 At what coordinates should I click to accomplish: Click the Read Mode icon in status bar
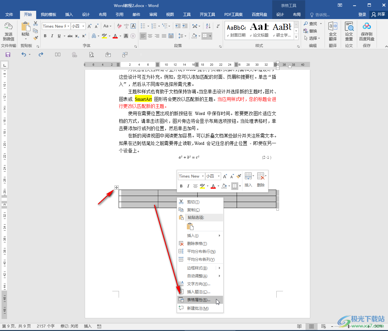point(299,326)
